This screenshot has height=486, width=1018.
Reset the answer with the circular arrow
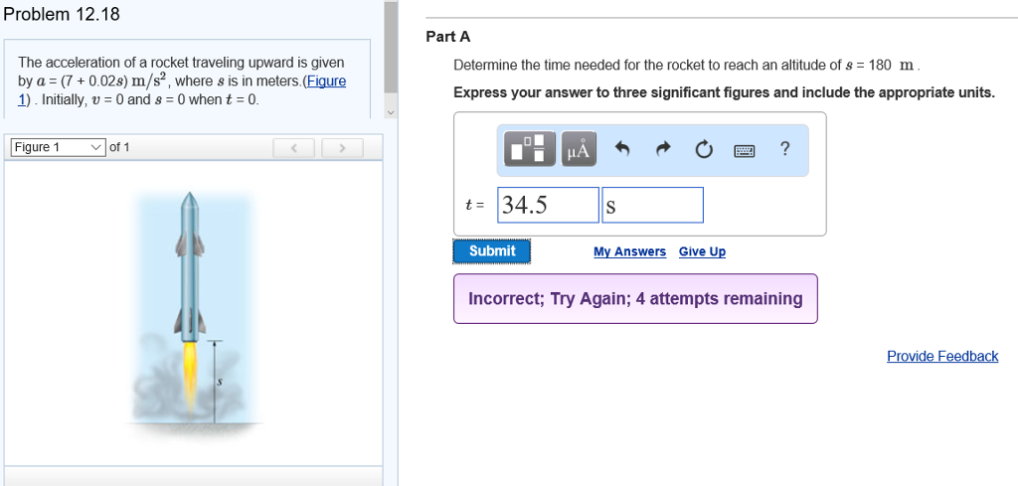coord(704,150)
